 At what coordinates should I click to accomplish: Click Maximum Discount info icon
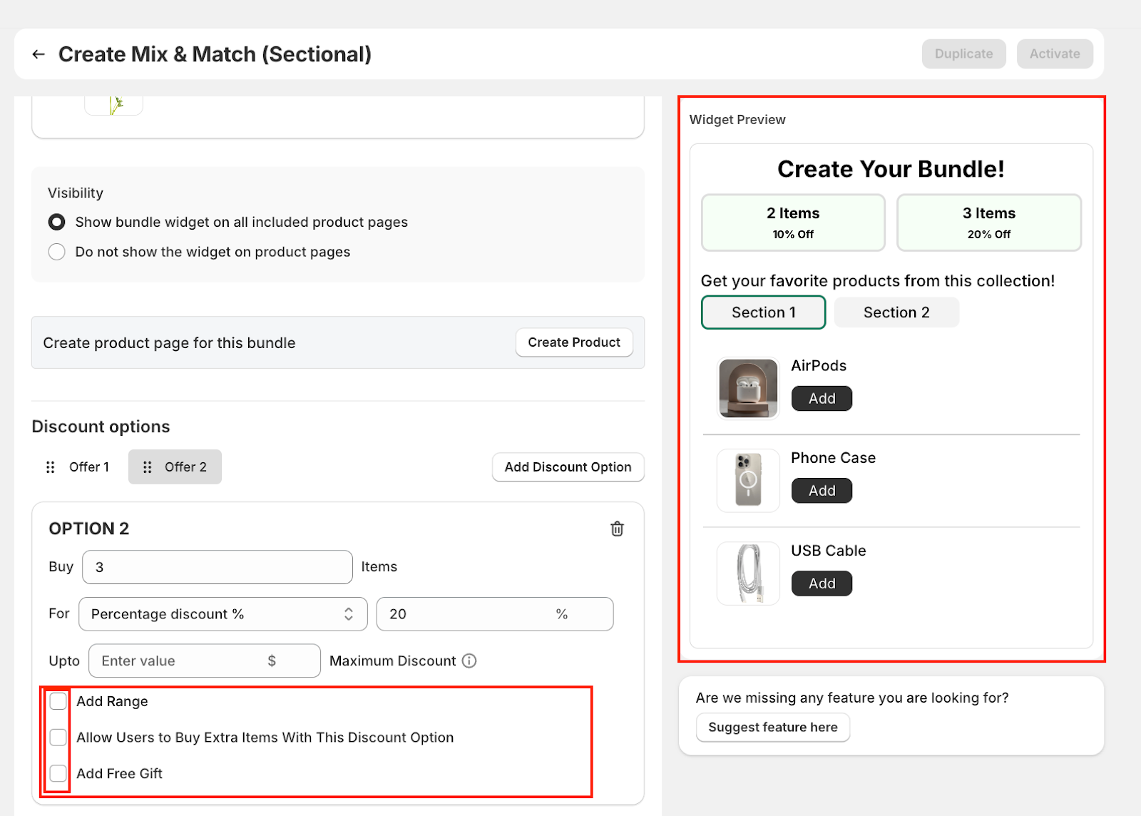click(469, 661)
